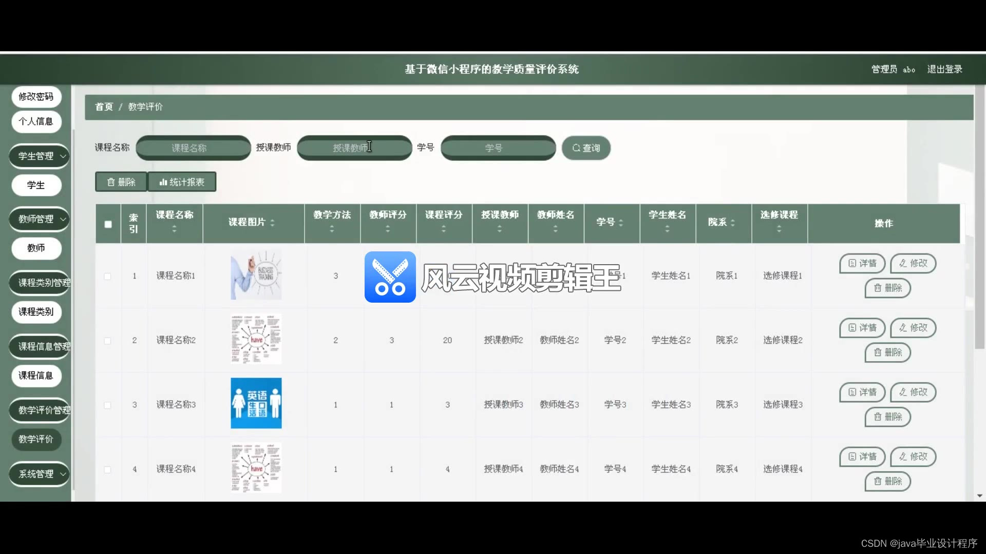The width and height of the screenshot is (986, 554).
Task: Check the checkbox for row 2
Action: click(107, 341)
